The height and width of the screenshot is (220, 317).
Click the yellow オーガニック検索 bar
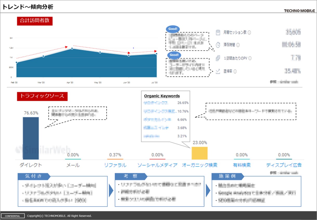pos(200,153)
